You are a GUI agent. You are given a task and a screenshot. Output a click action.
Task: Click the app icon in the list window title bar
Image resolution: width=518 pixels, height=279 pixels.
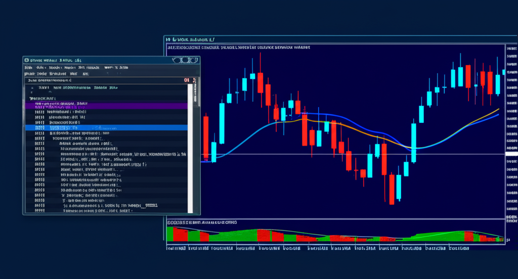27,60
